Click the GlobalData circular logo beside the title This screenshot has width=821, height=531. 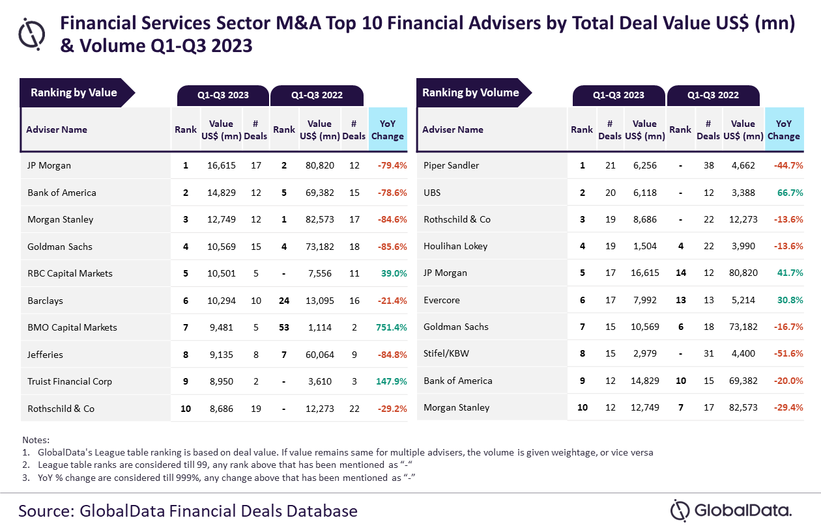tap(32, 33)
